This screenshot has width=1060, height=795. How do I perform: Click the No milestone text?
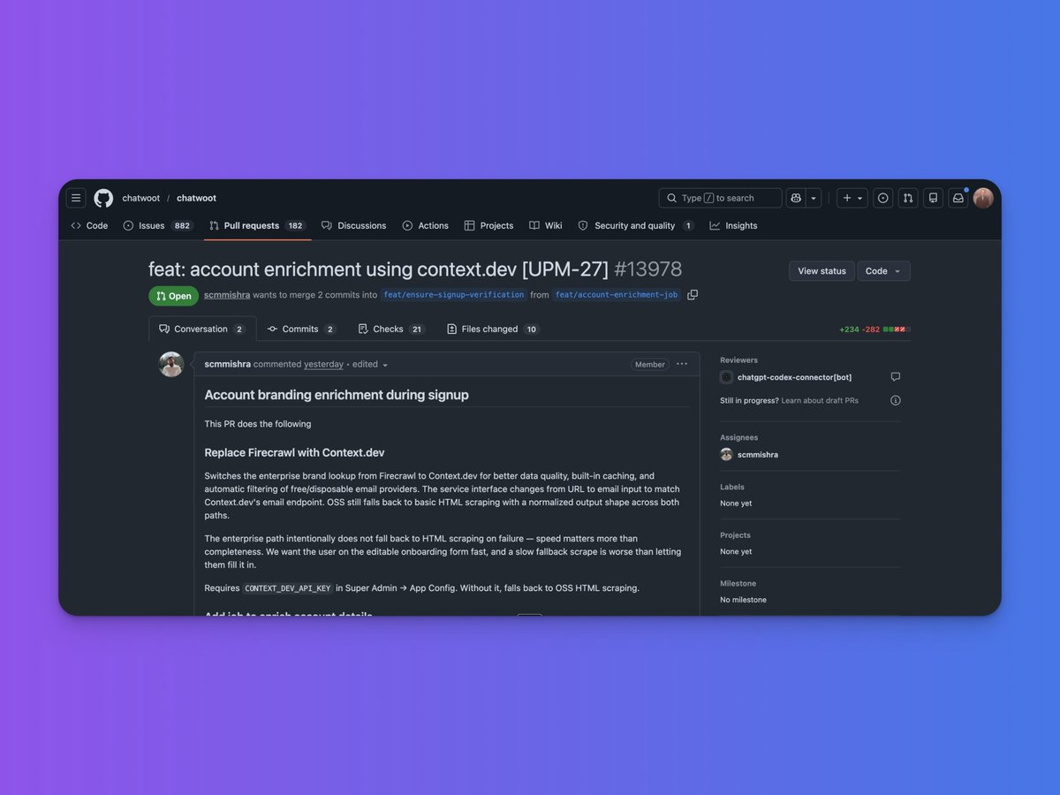[x=744, y=600]
